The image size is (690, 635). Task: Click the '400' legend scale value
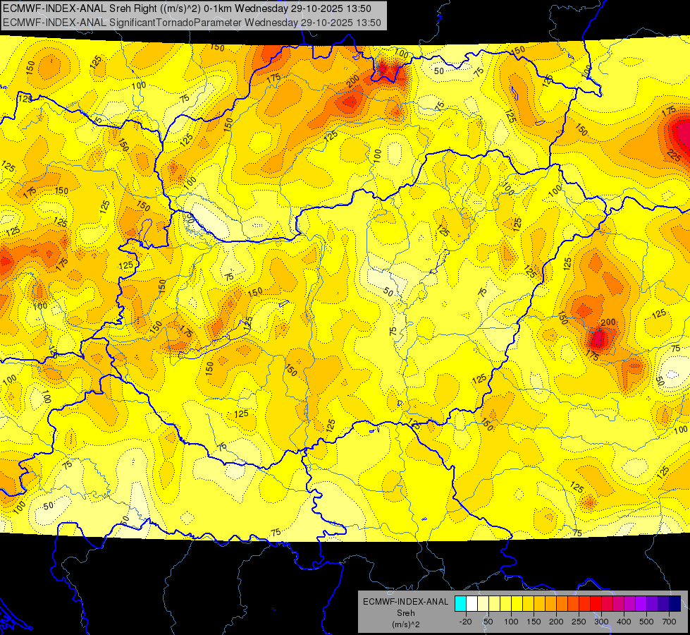[624, 622]
